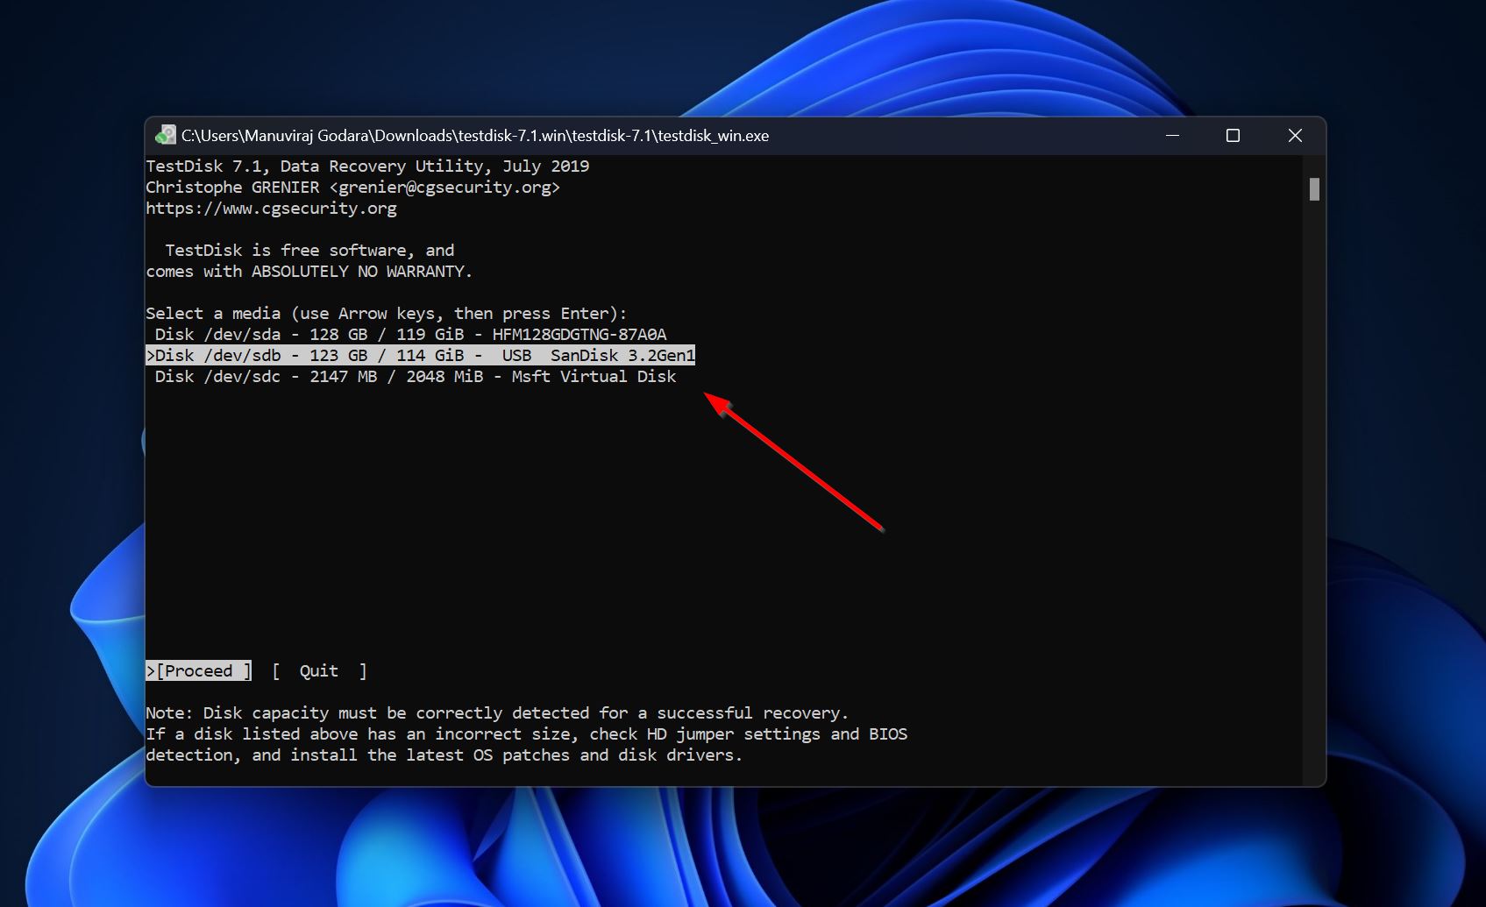Click the 'install the latest OS patches' line

[444, 755]
